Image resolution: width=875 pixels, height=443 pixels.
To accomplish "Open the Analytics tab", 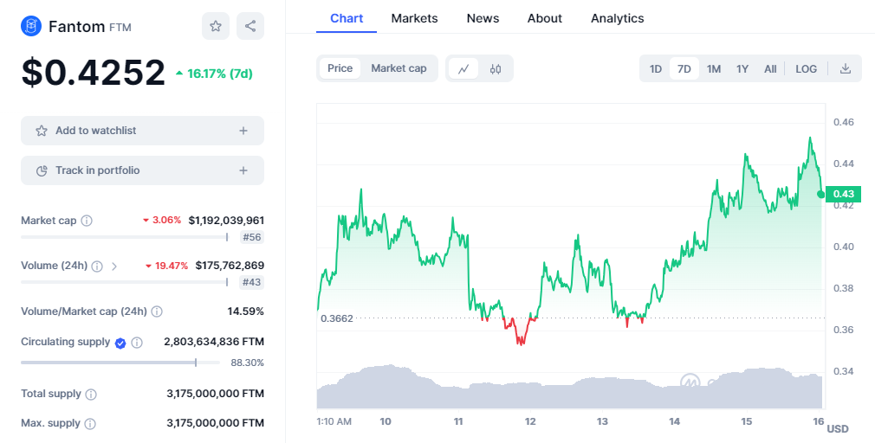I will 617,18.
